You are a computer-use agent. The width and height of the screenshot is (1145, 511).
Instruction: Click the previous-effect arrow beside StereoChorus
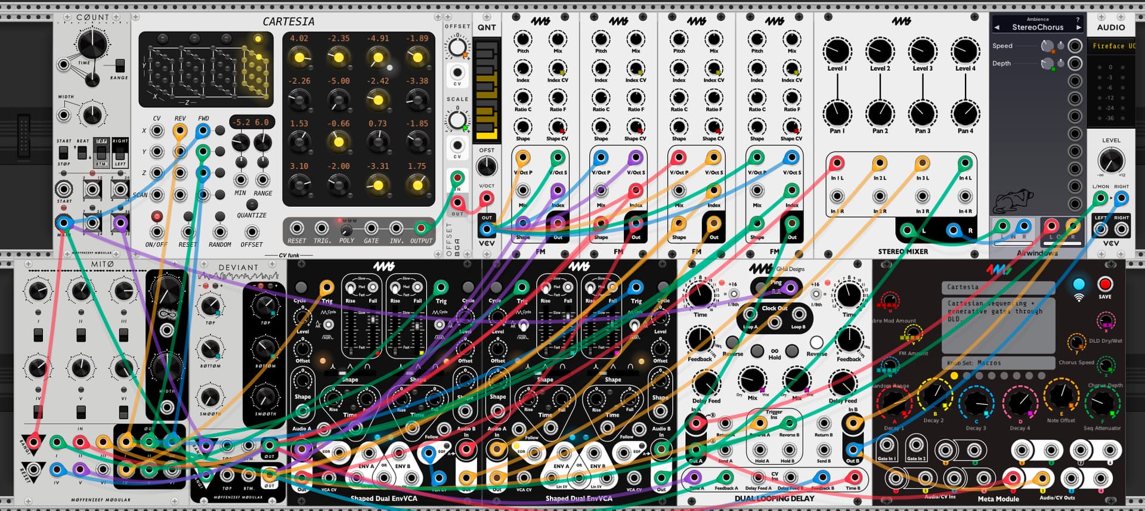click(997, 27)
